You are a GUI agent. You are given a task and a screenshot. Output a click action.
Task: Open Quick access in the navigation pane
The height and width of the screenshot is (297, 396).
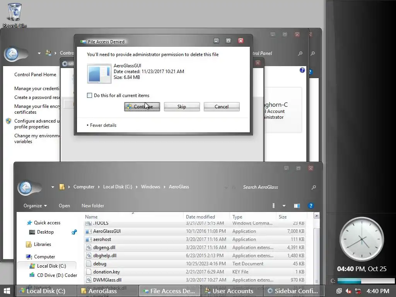43,223
